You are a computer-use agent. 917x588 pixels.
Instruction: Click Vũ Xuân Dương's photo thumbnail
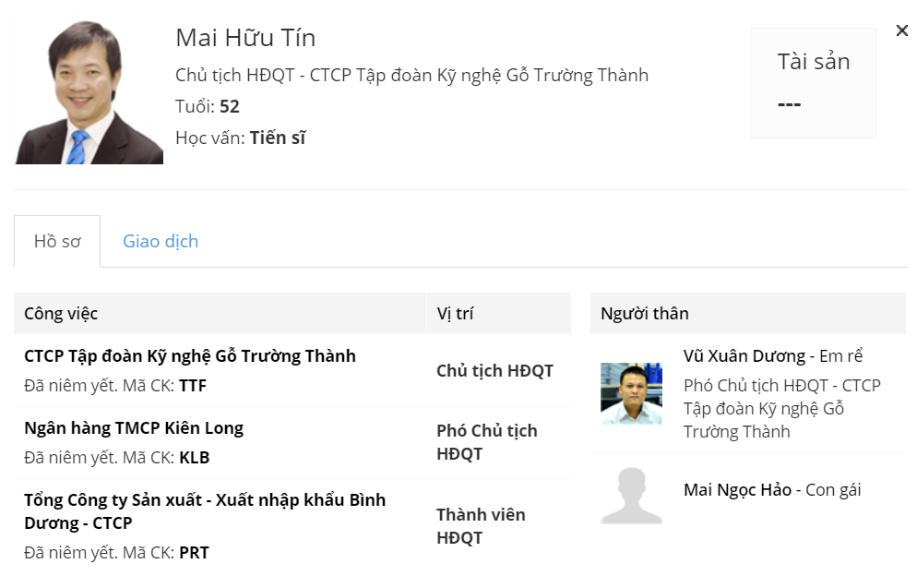click(631, 393)
